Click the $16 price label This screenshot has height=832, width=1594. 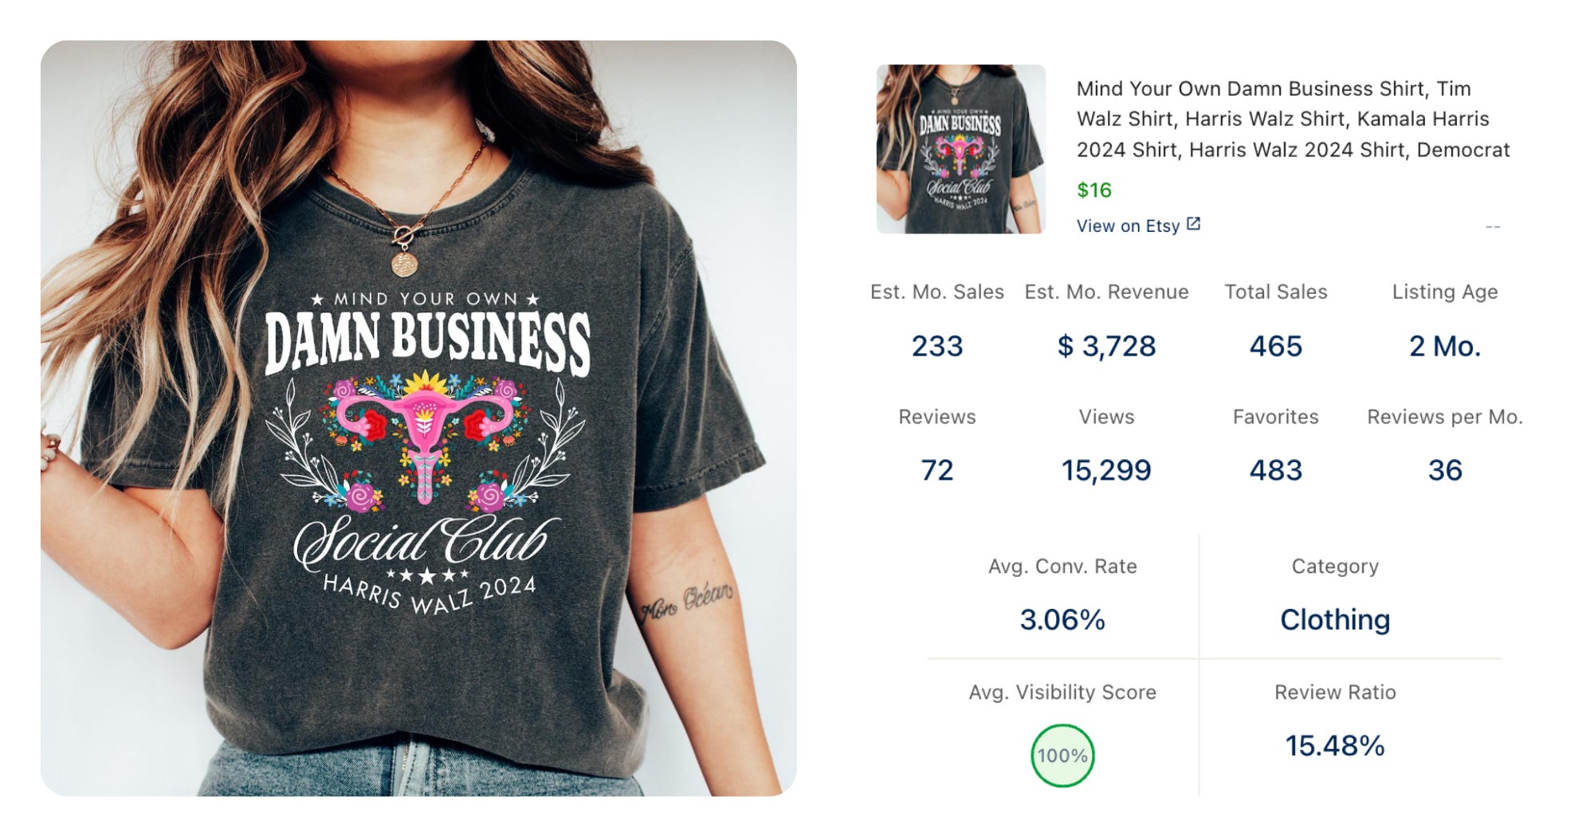[x=1093, y=190]
